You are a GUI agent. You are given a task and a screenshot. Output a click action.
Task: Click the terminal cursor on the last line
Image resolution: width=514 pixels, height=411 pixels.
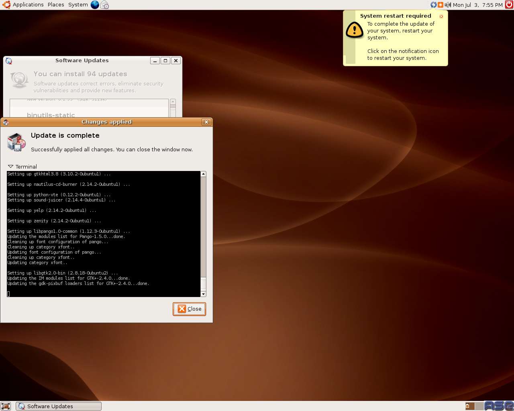pos(8,294)
